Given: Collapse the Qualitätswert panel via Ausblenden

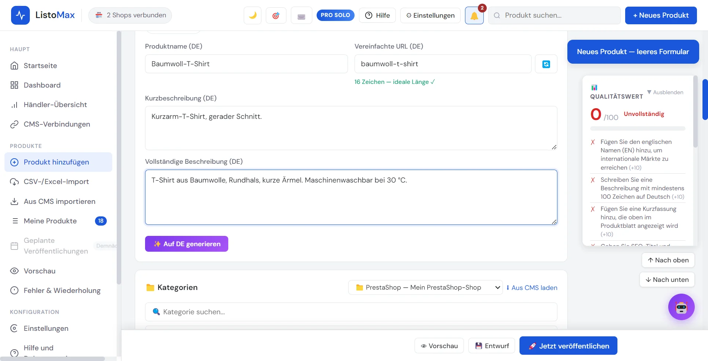Looking at the screenshot, I should point(665,92).
